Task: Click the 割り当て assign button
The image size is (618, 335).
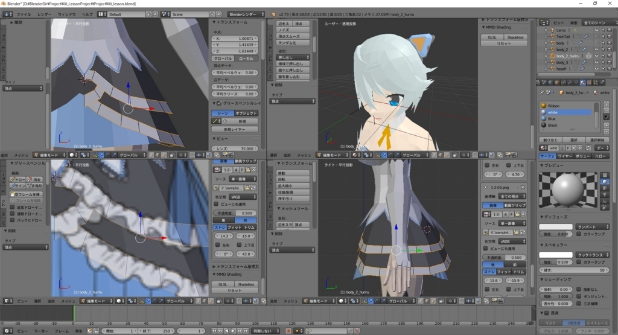Action: coord(550,140)
